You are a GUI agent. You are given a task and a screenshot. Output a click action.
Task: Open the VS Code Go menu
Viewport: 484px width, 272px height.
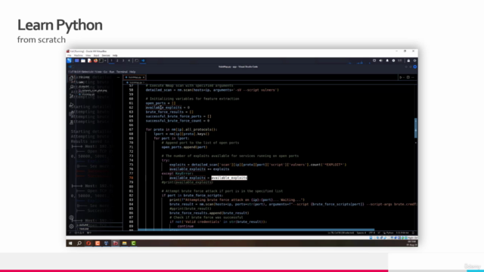pos(105,72)
